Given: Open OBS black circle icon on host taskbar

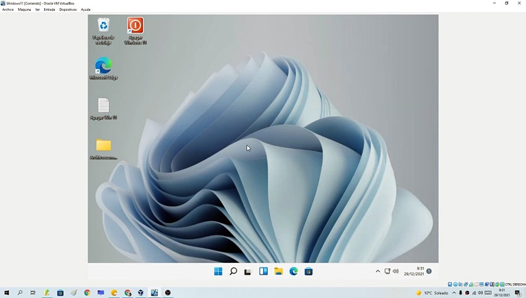Looking at the screenshot, I should [168, 293].
